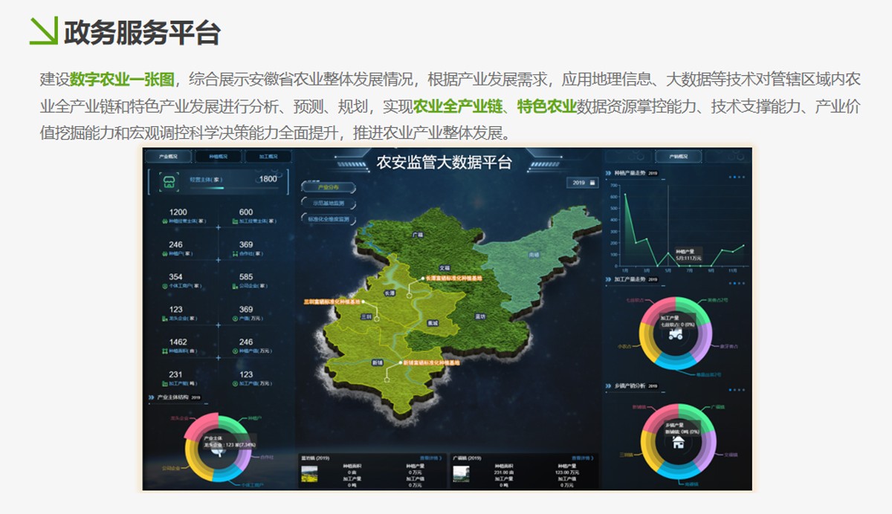Click the double-arrow icon beside 种植产量走势
The image size is (892, 514).
607,173
